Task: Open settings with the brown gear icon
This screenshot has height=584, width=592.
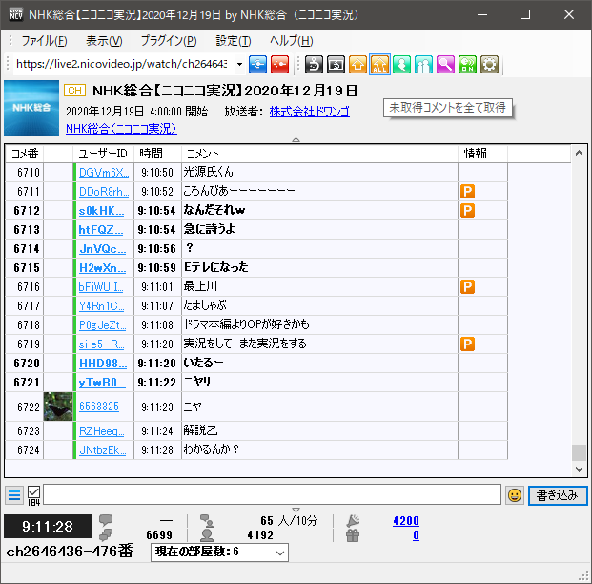Action: [489, 64]
